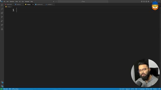The height and width of the screenshot is (90, 161).
Task: Click the command center search box
Action: tap(83, 1)
